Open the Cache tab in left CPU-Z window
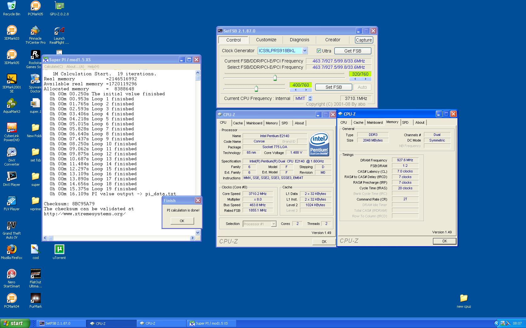Screen dimensions: 526x328 (x=238, y=123)
